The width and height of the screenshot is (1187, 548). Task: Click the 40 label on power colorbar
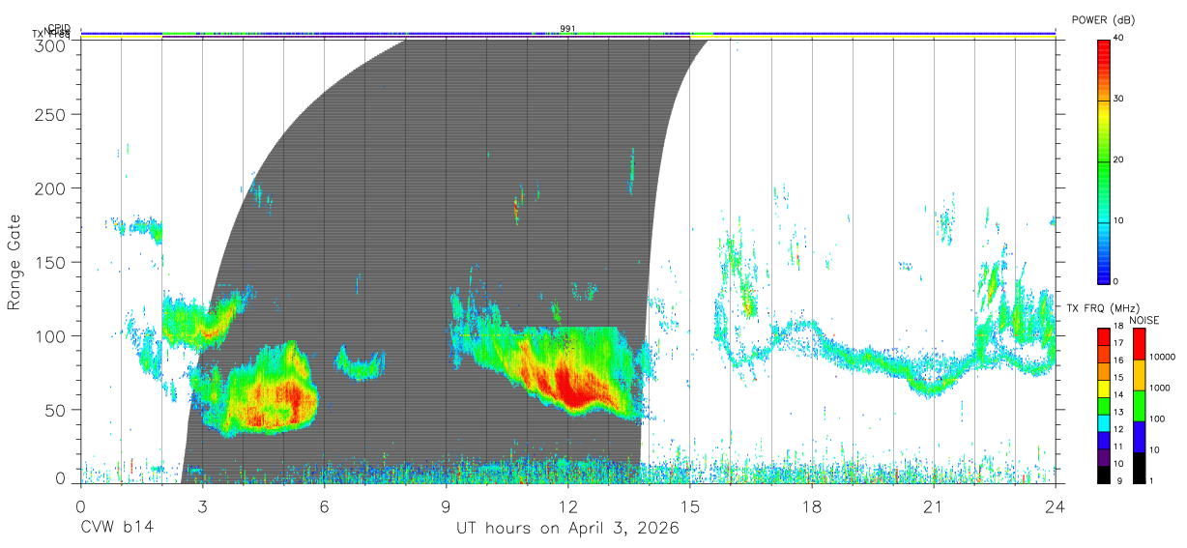pos(1119,39)
